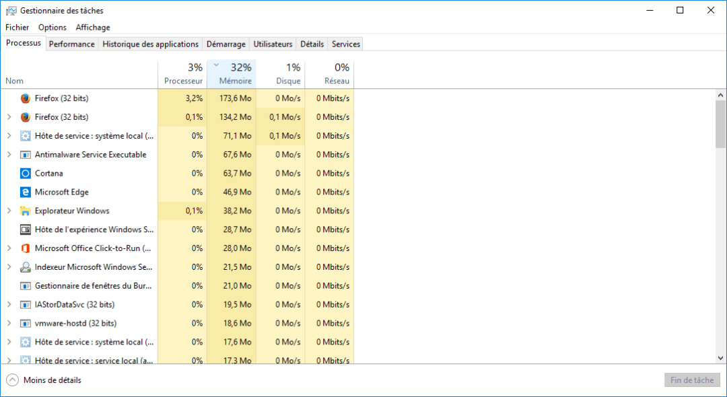Click the Antimalware Service Executable icon
The width and height of the screenshot is (727, 397).
click(26, 155)
